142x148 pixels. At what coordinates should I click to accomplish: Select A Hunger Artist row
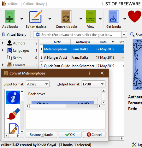tap(83, 57)
